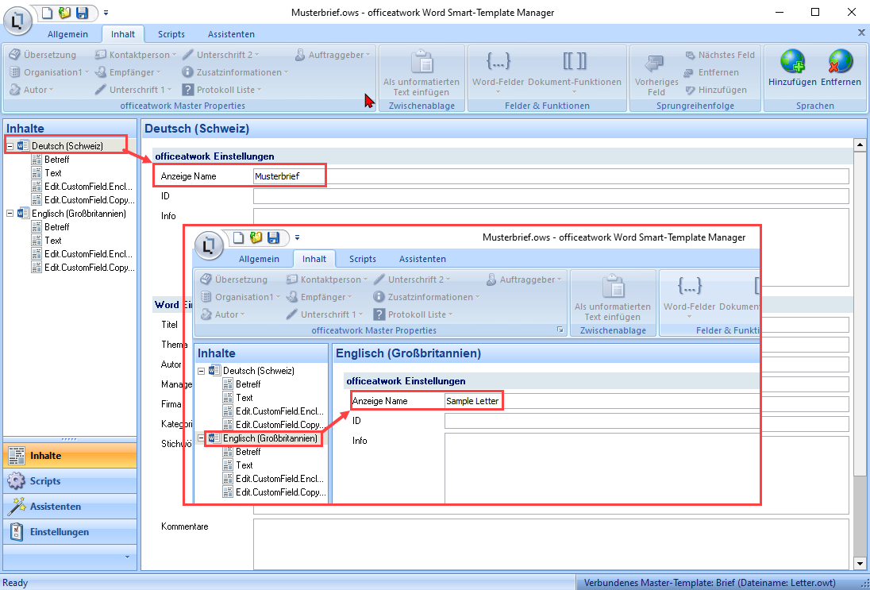Image resolution: width=870 pixels, height=590 pixels.
Task: Open the Word-Felder menu in the top ribbon
Action: (498, 72)
